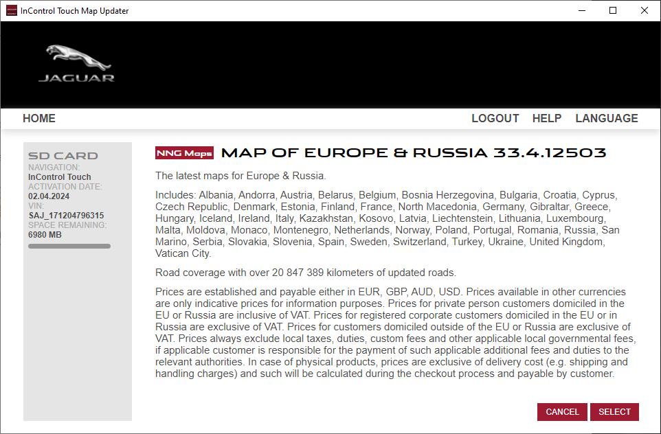Image resolution: width=661 pixels, height=434 pixels.
Task: Click the Map of Europe & Russia 33.4.12503 title
Action: coord(414,153)
